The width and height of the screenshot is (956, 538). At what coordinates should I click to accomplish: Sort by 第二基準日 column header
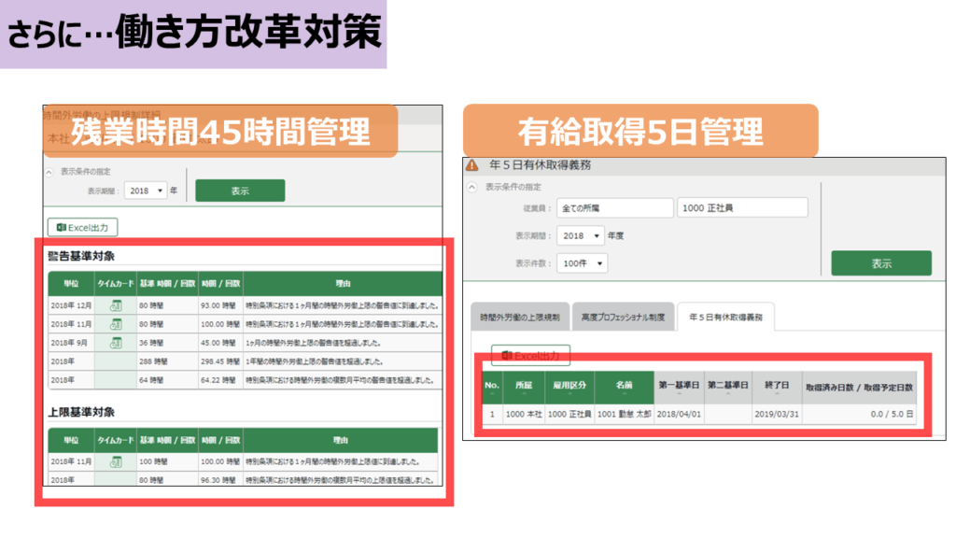pos(728,388)
